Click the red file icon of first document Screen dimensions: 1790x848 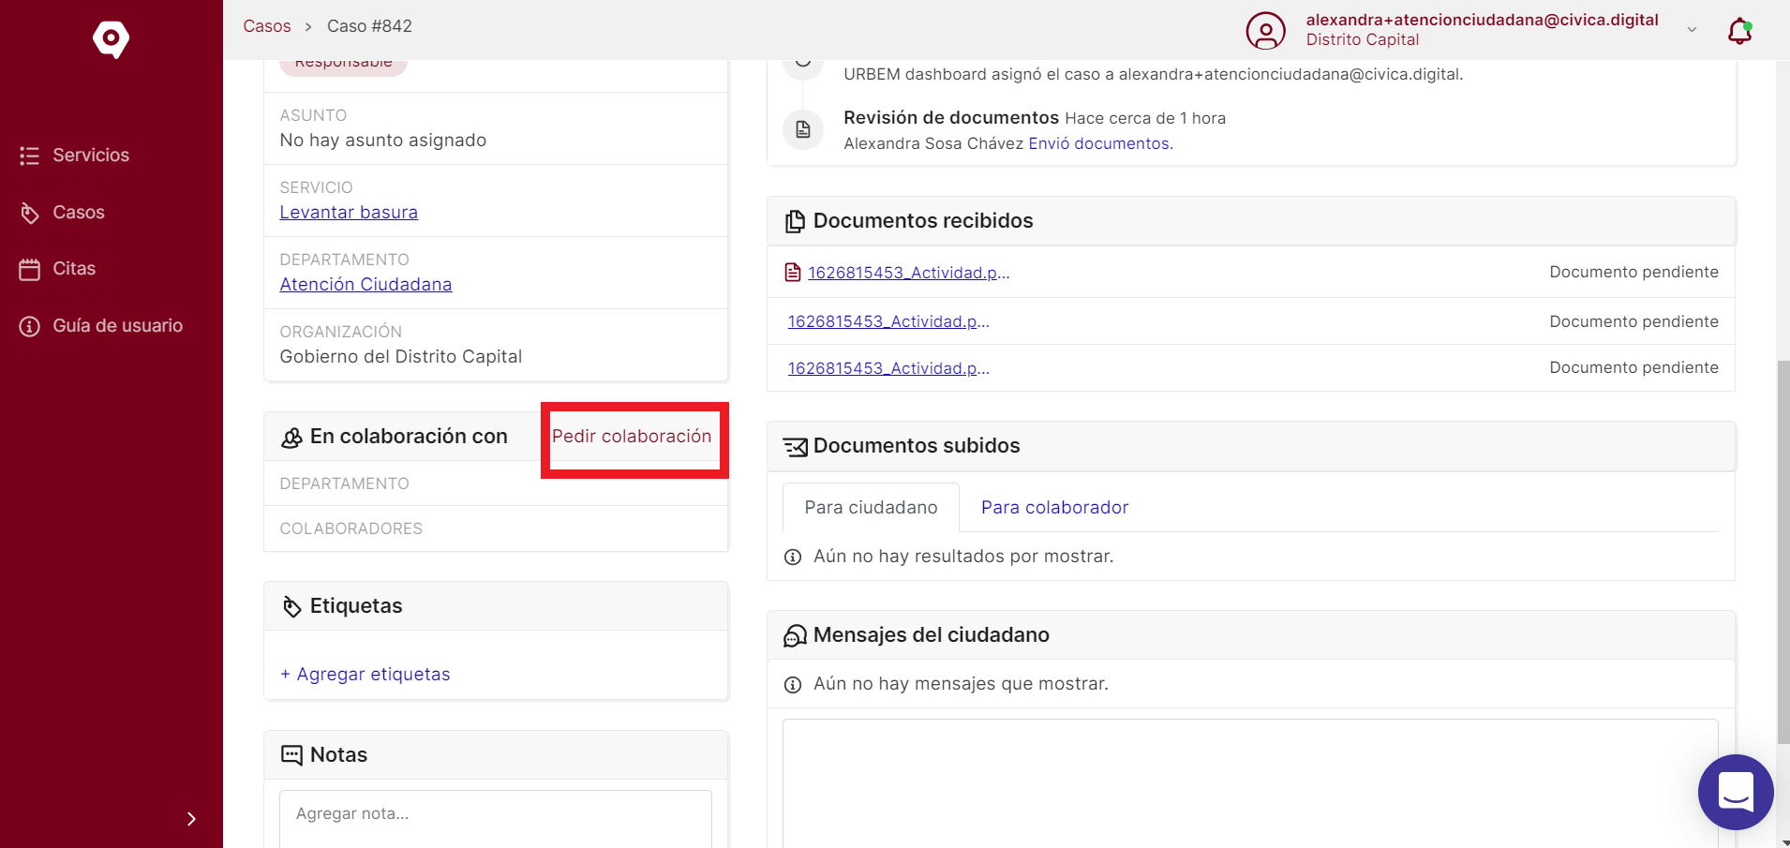click(x=793, y=273)
